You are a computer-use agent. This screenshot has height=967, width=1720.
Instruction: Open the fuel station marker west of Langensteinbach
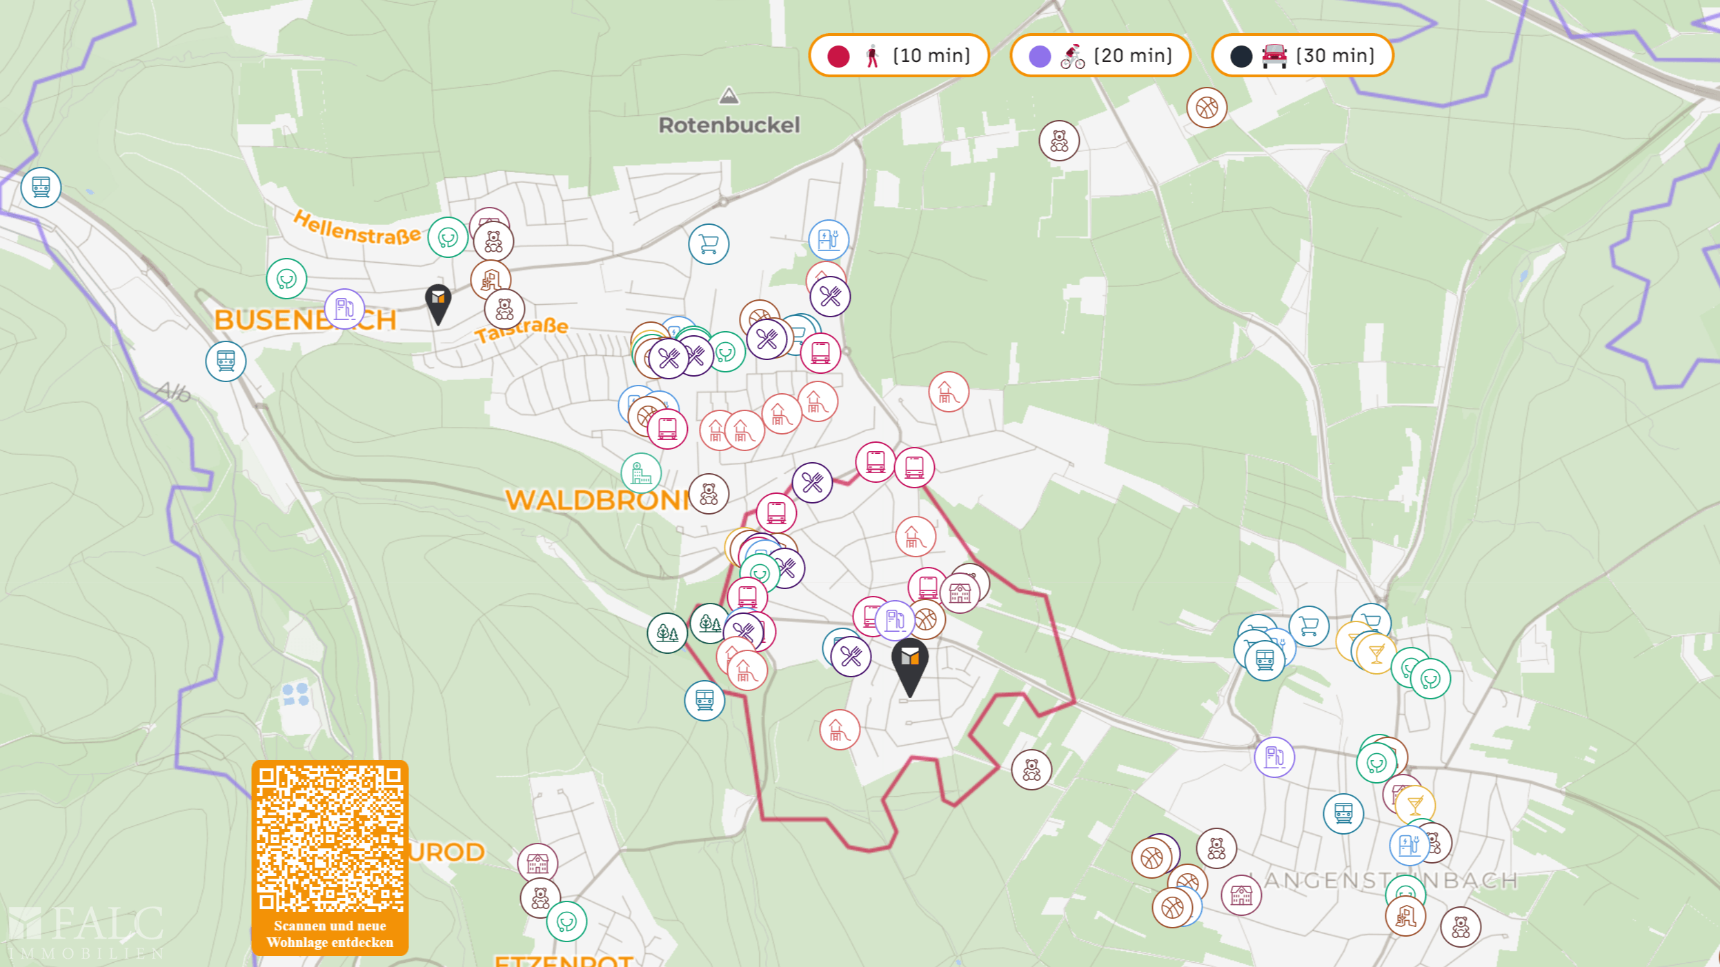(x=1274, y=757)
